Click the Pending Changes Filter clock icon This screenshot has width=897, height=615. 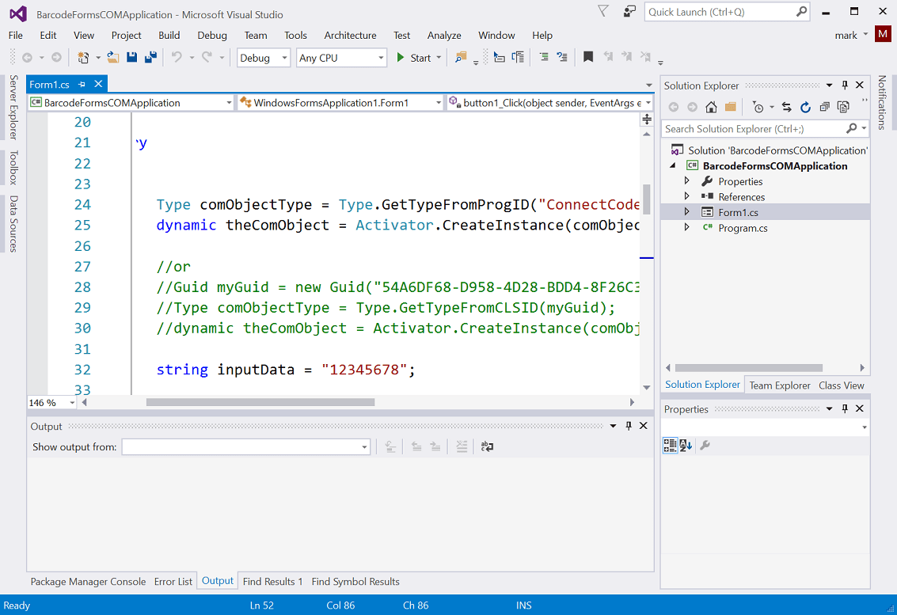pyautogui.click(x=758, y=107)
